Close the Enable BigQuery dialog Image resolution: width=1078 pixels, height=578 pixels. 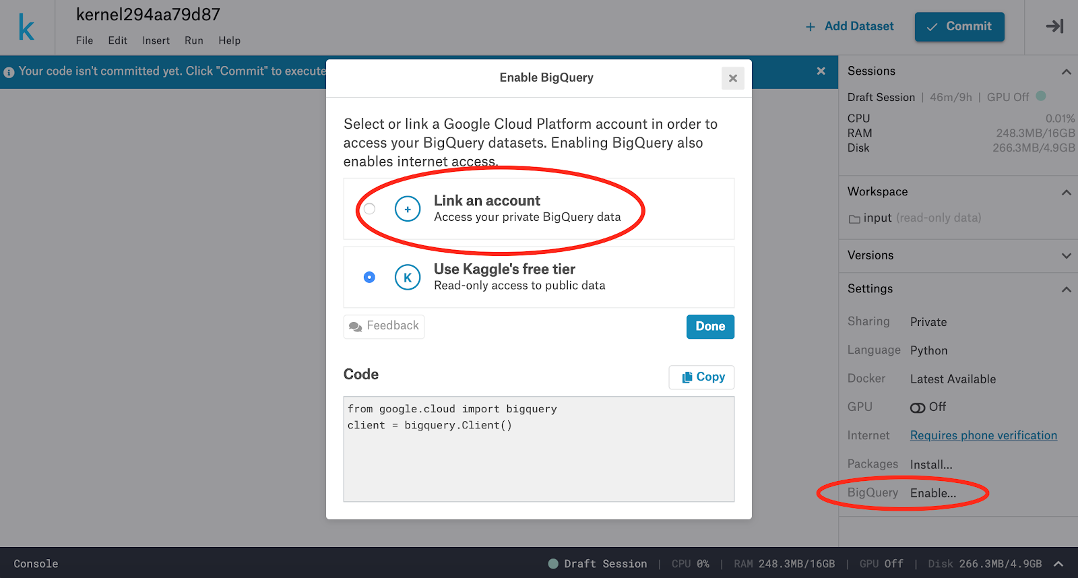733,78
